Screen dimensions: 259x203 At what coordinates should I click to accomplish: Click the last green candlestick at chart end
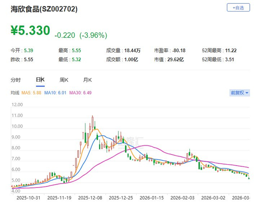(249, 178)
